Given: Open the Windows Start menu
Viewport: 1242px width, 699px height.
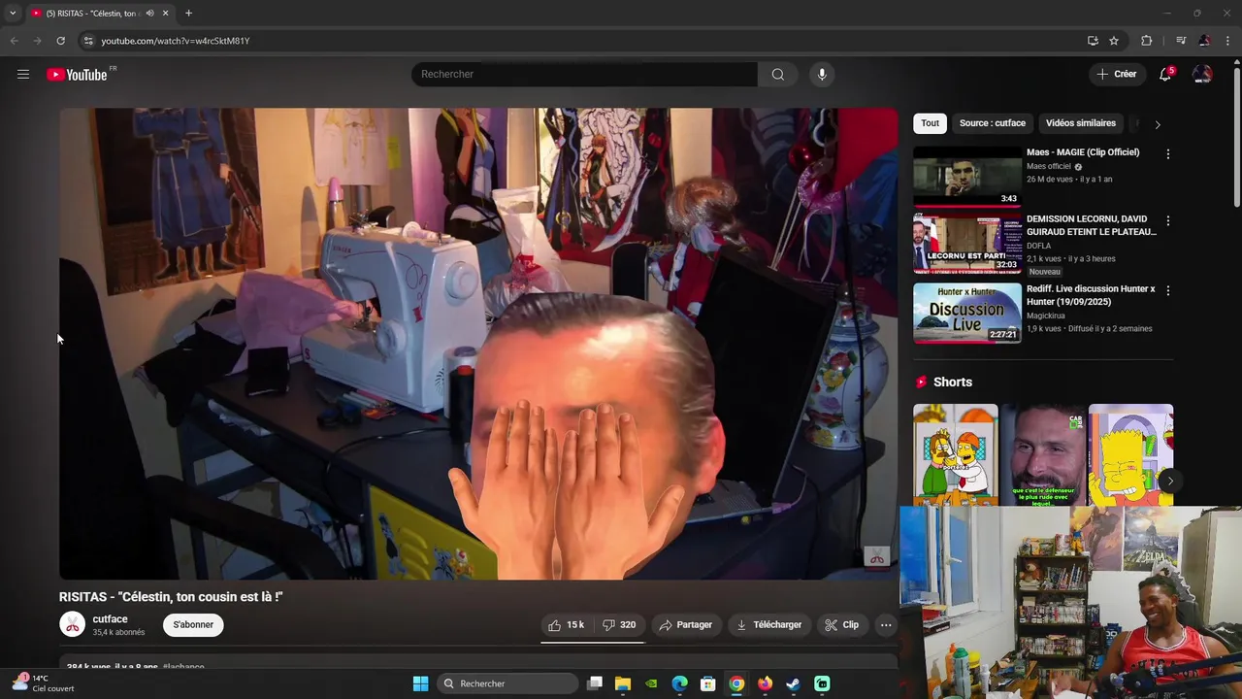Looking at the screenshot, I should [x=420, y=683].
